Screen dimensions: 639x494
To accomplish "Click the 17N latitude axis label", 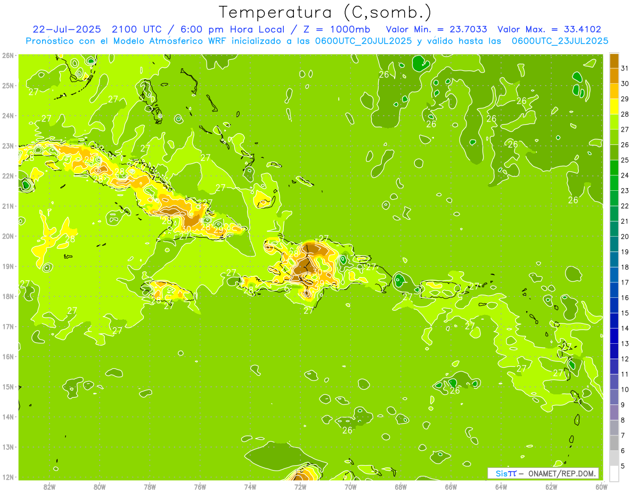I will [7, 326].
